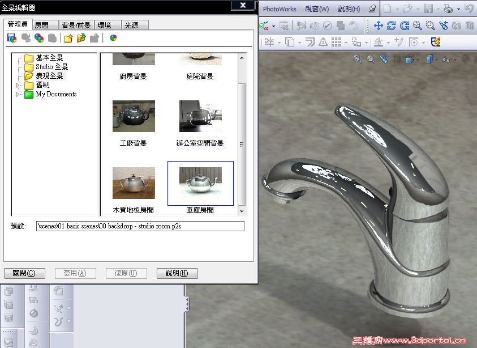This screenshot has width=477, height=348.
Task: Click the green check rebuild icon
Action: click(x=264, y=26)
